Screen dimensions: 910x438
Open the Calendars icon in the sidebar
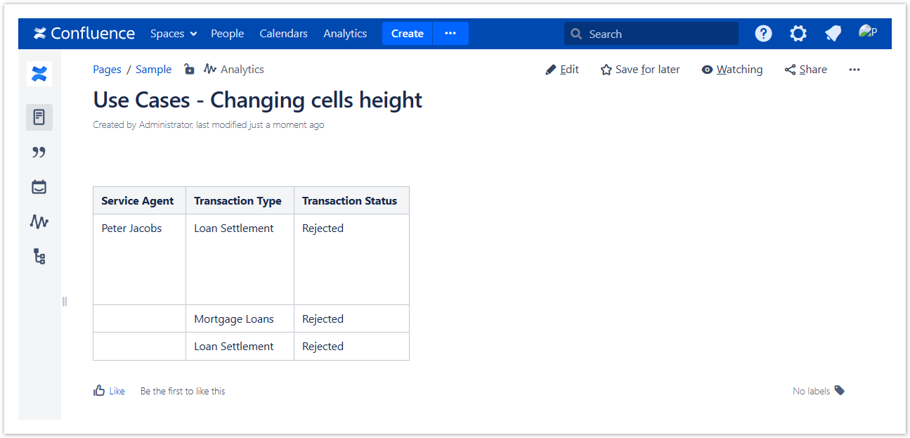click(x=39, y=187)
